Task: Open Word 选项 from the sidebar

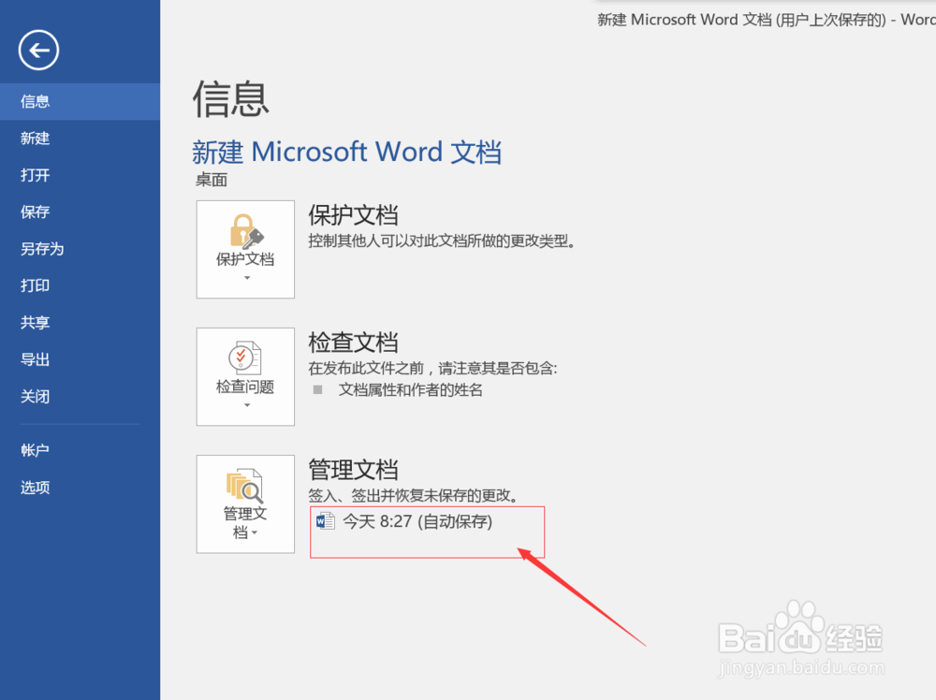Action: pyautogui.click(x=80, y=488)
